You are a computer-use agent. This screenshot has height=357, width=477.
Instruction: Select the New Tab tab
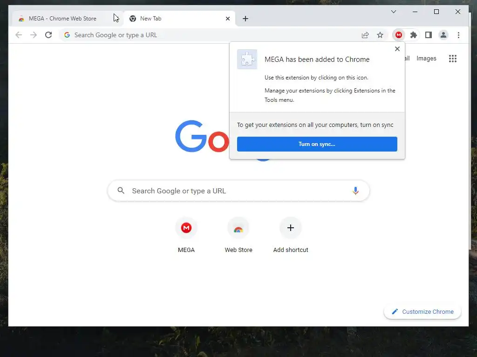point(179,19)
